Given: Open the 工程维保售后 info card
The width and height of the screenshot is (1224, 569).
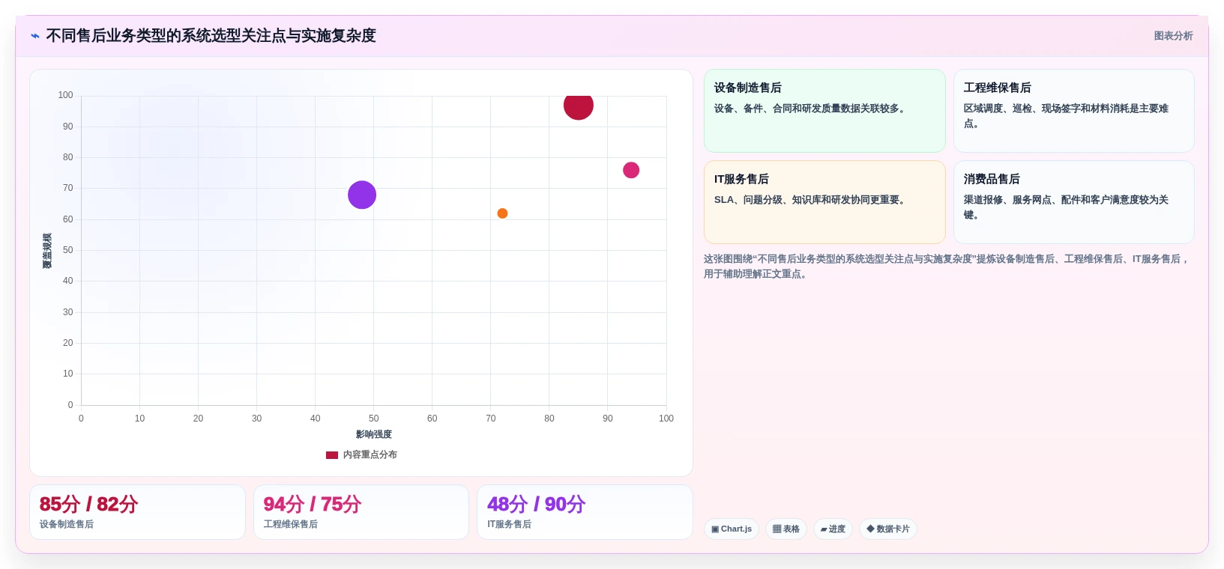Looking at the screenshot, I should (x=1074, y=111).
